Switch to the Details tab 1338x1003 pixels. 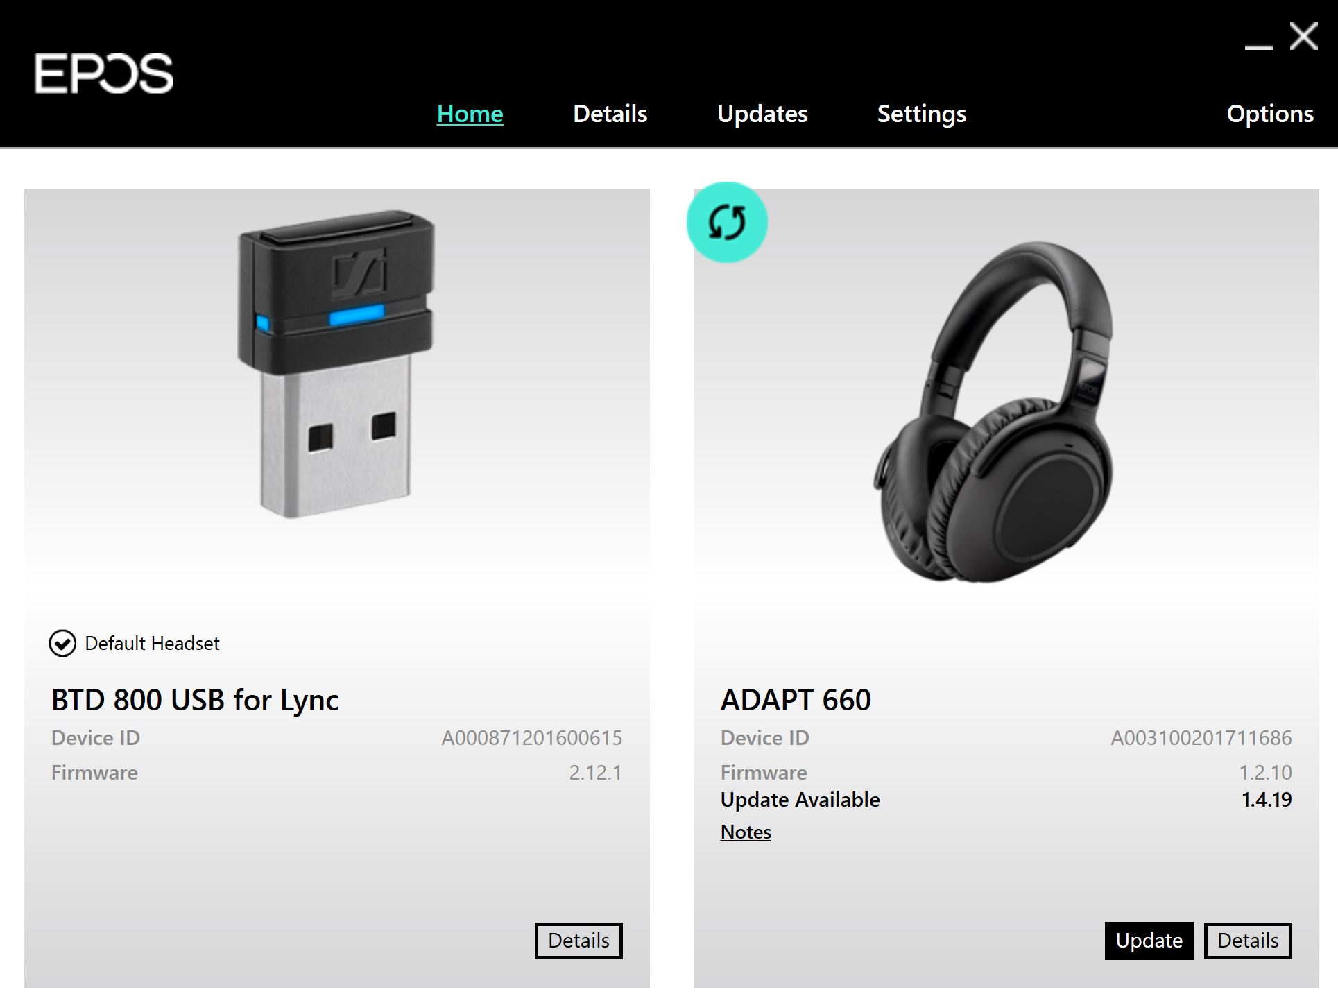pos(610,114)
